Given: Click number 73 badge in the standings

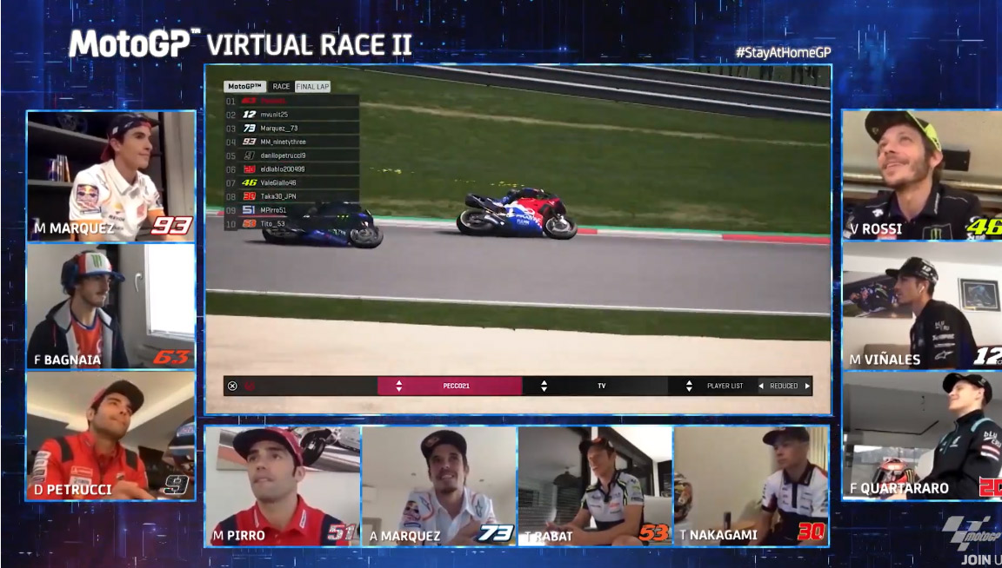Looking at the screenshot, I should (x=250, y=129).
